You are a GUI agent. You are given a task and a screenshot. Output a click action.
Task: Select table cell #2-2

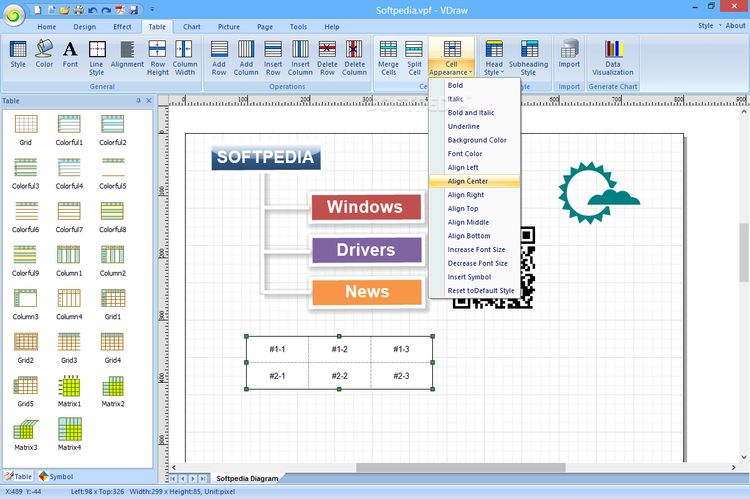(339, 376)
